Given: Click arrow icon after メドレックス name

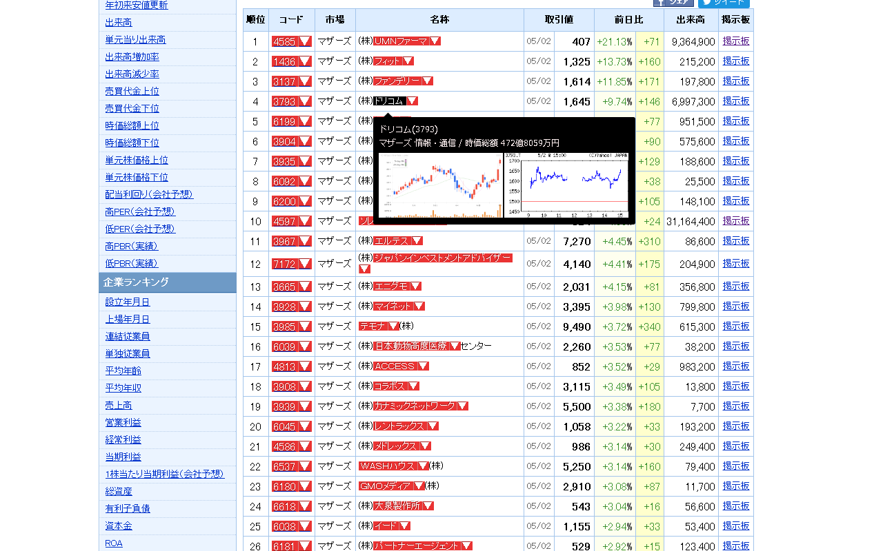Looking at the screenshot, I should point(425,446).
